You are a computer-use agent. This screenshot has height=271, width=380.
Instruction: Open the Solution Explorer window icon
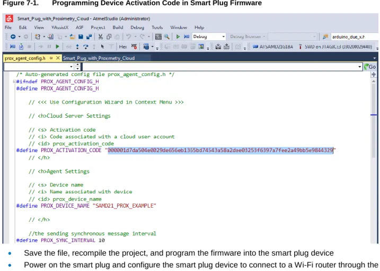(x=158, y=36)
